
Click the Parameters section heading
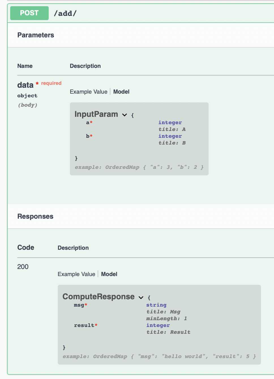pyautogui.click(x=36, y=35)
